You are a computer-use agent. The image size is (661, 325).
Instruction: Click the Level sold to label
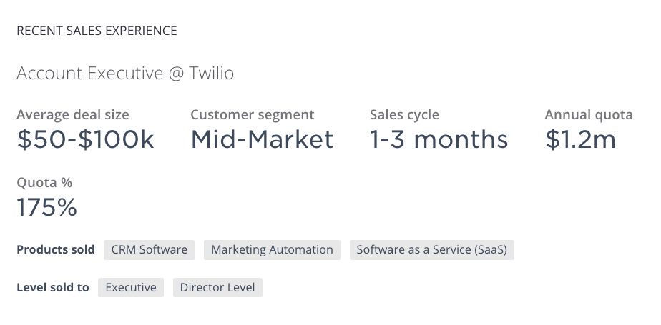tap(53, 288)
